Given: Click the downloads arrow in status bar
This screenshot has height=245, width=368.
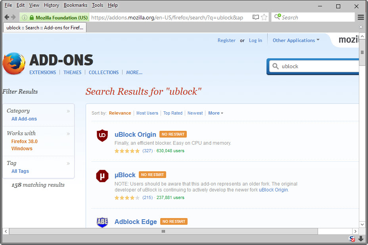Looking at the screenshot, I should (361, 239).
